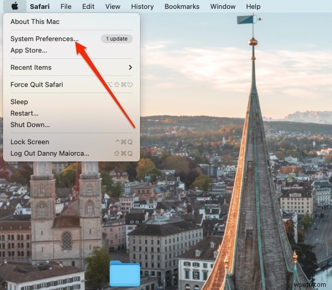Open the Bookmarks menu
The width and height of the screenshot is (332, 290).
tap(182, 7)
